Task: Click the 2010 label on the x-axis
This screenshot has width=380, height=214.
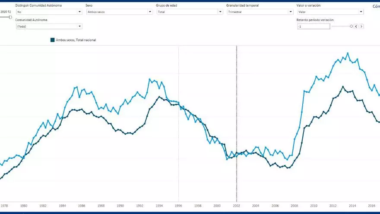Action: click(x=313, y=206)
